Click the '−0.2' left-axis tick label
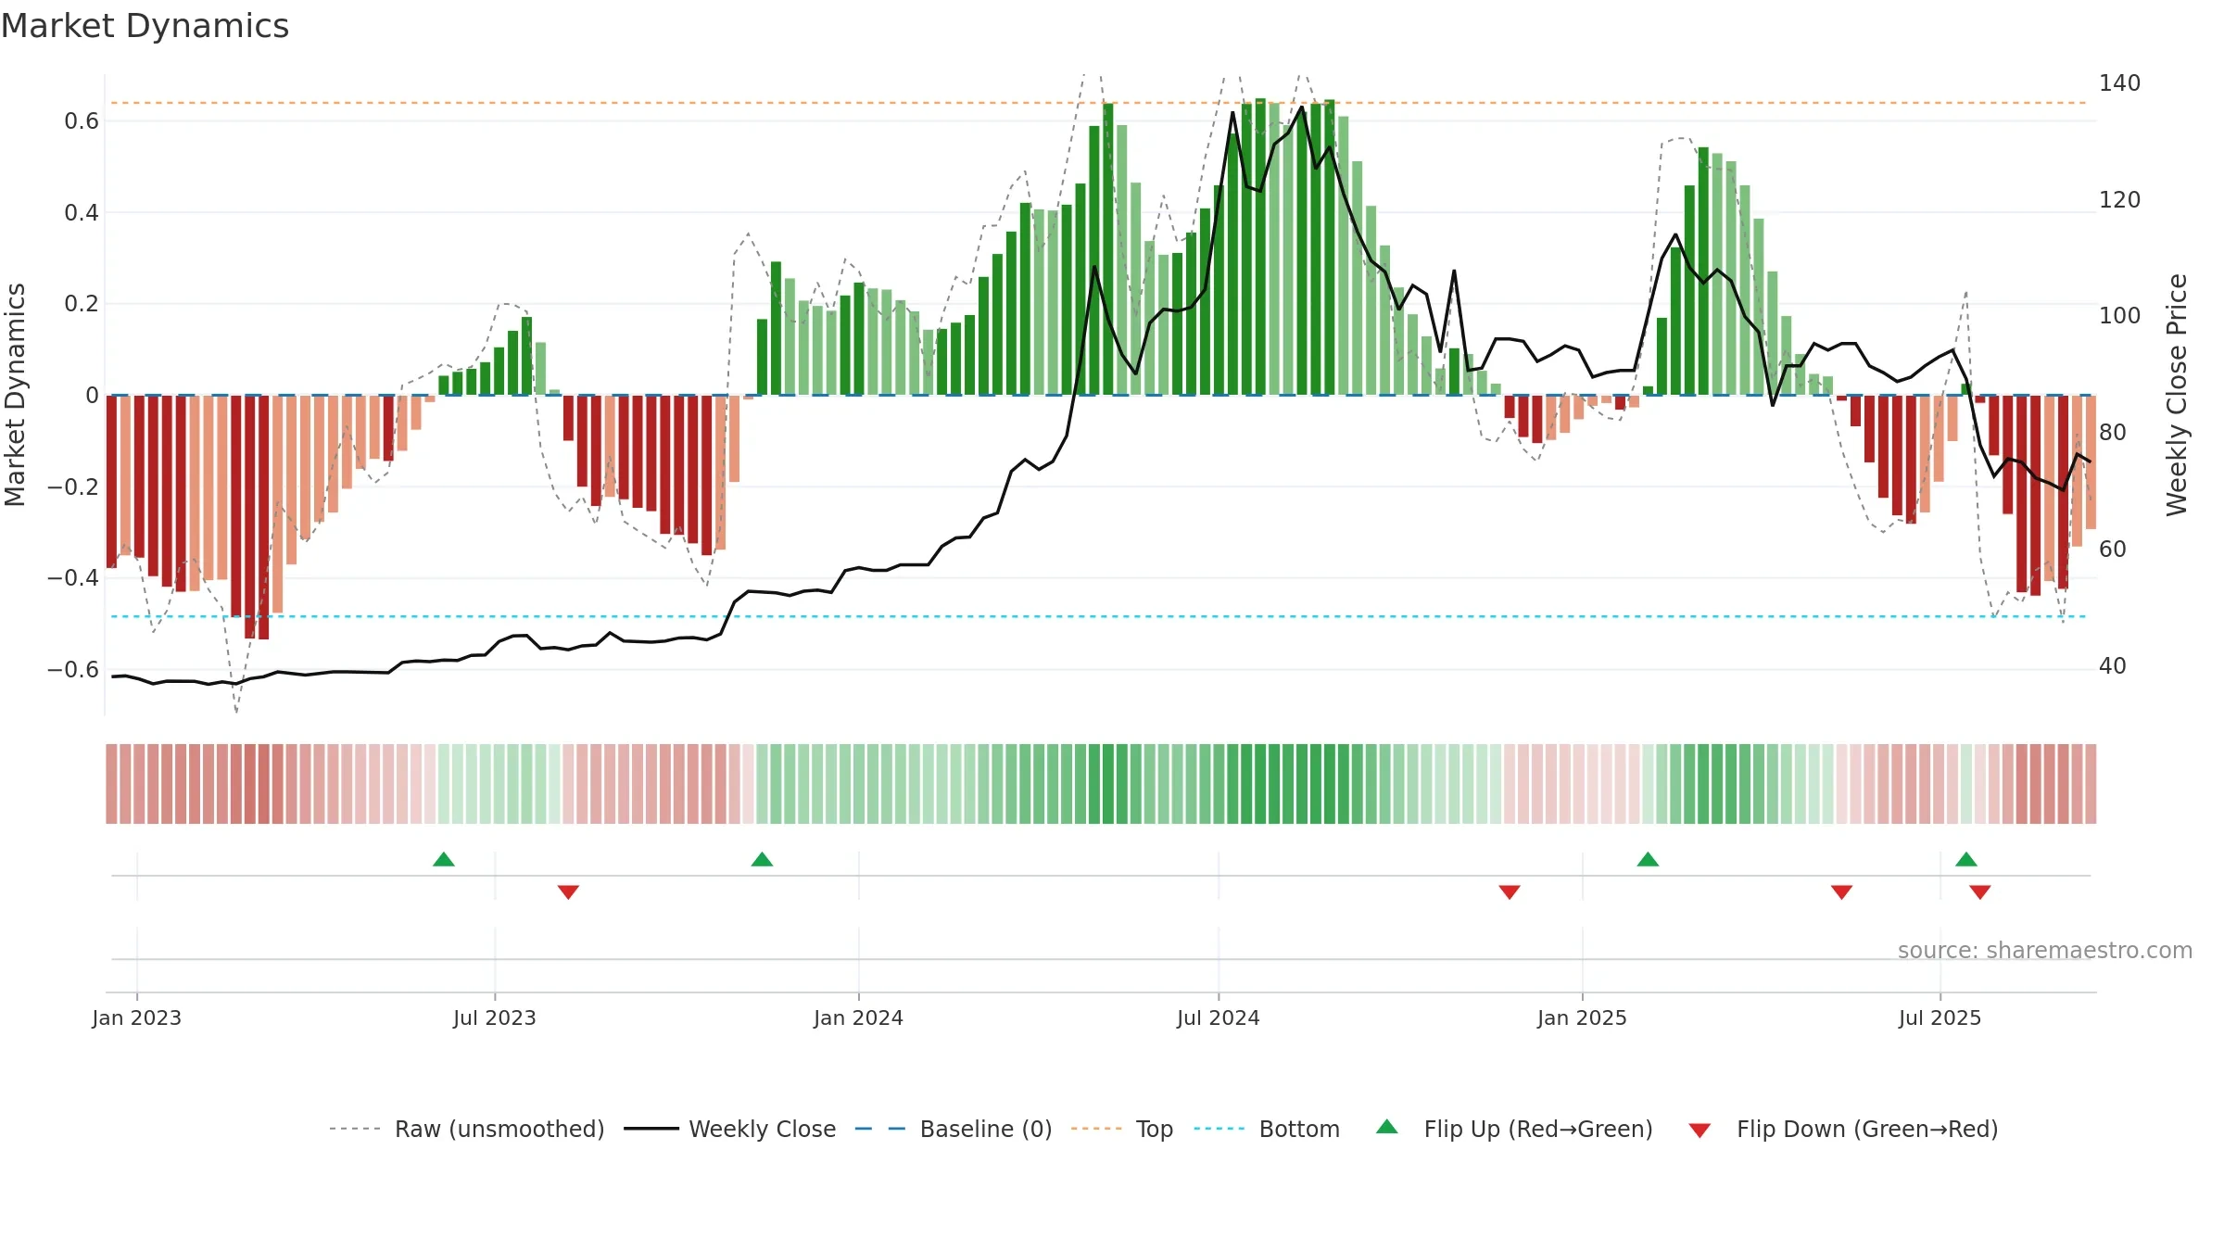 click(x=73, y=487)
